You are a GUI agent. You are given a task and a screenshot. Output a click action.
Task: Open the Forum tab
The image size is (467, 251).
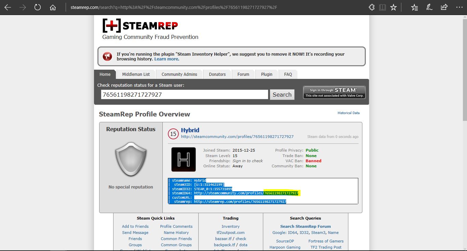pyautogui.click(x=243, y=74)
